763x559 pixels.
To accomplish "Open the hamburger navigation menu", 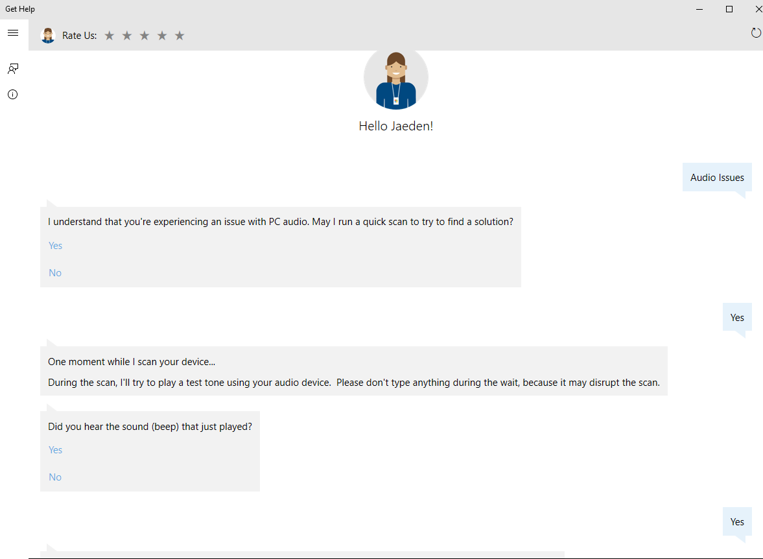I will coord(13,33).
